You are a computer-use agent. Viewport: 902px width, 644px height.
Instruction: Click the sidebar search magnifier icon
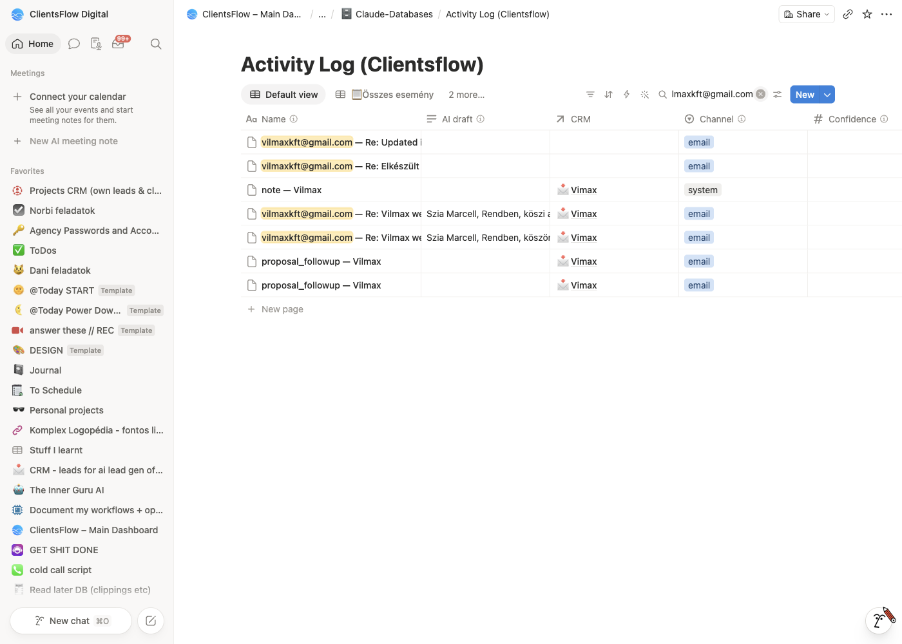[x=156, y=44]
